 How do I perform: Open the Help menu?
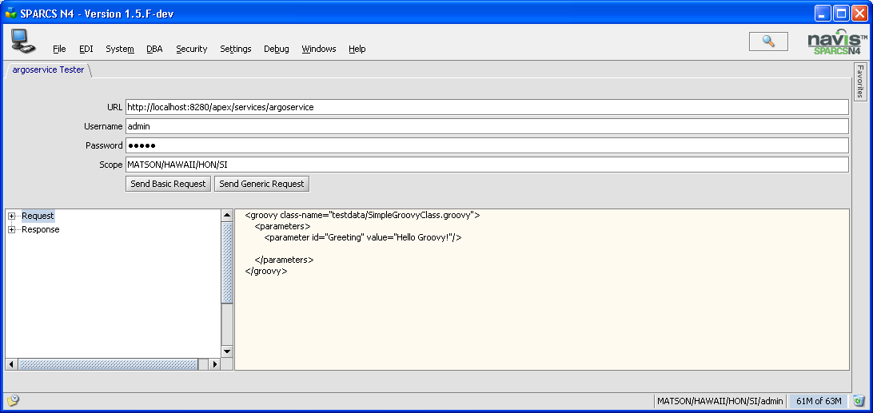coord(357,49)
